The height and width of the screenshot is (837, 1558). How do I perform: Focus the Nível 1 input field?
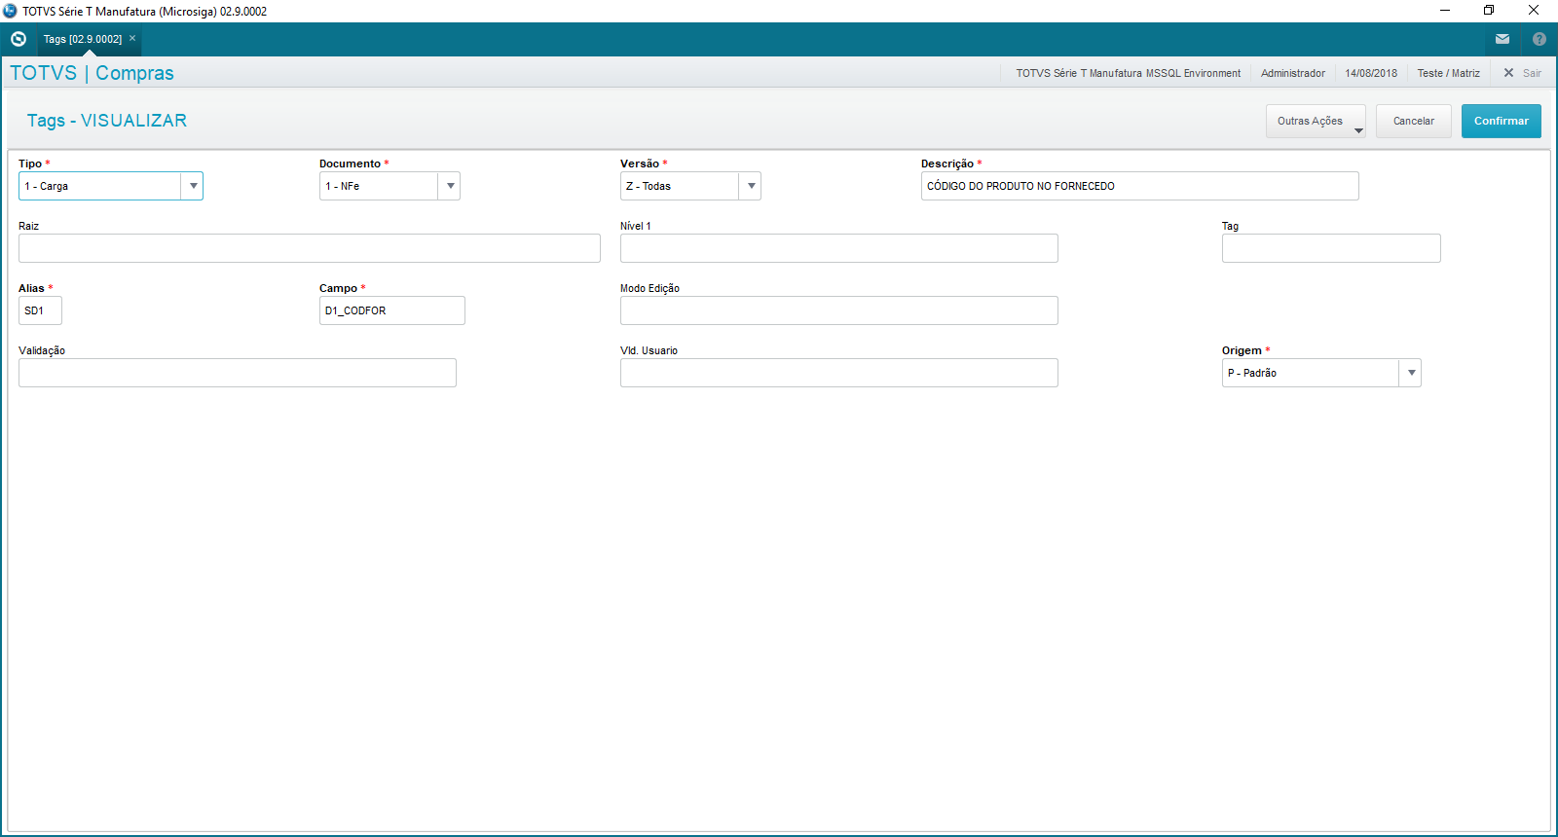click(838, 248)
